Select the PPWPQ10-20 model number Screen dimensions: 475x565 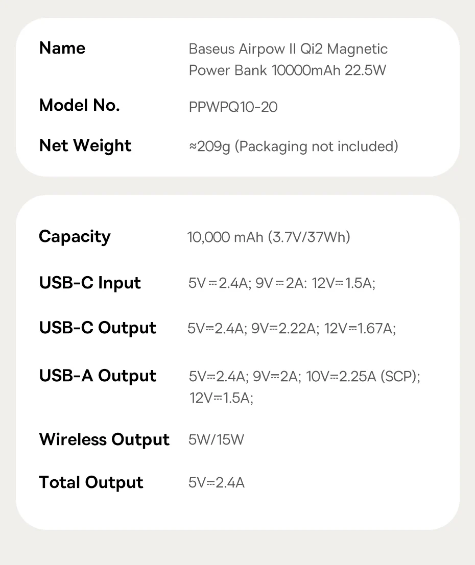click(x=233, y=107)
